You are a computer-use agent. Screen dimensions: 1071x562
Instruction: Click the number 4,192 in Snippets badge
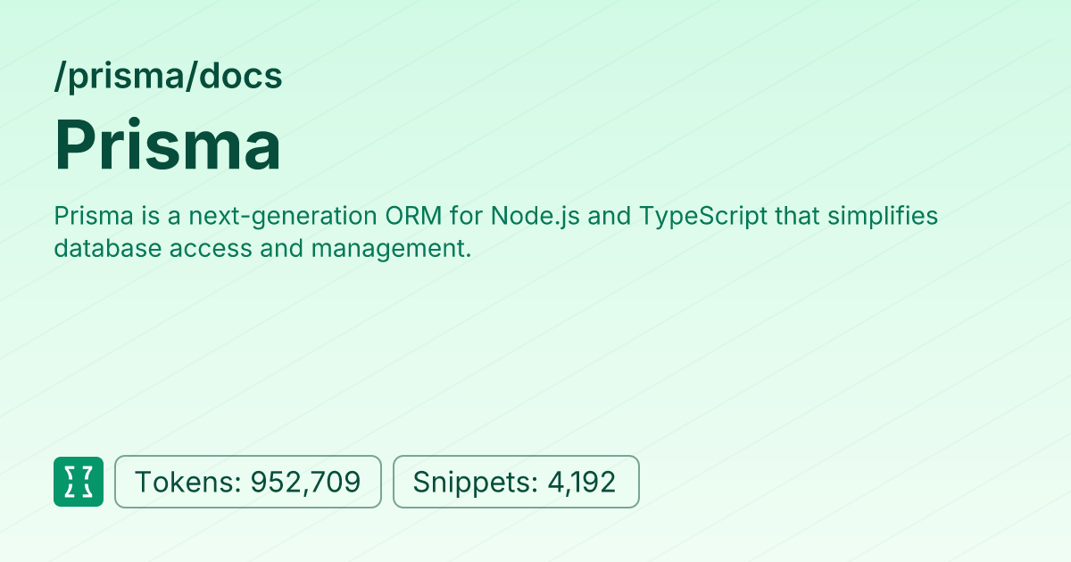582,482
